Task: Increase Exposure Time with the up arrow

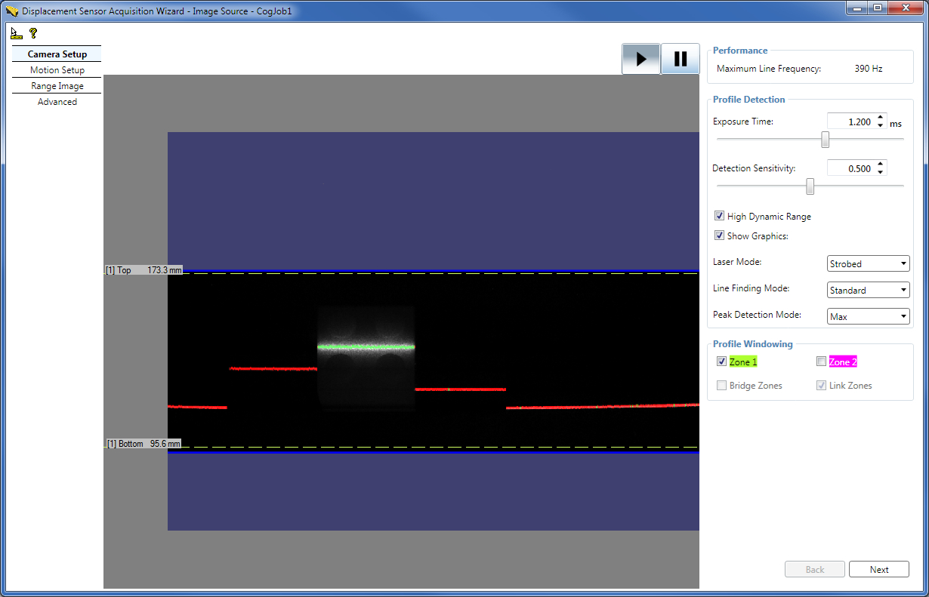Action: pos(881,118)
